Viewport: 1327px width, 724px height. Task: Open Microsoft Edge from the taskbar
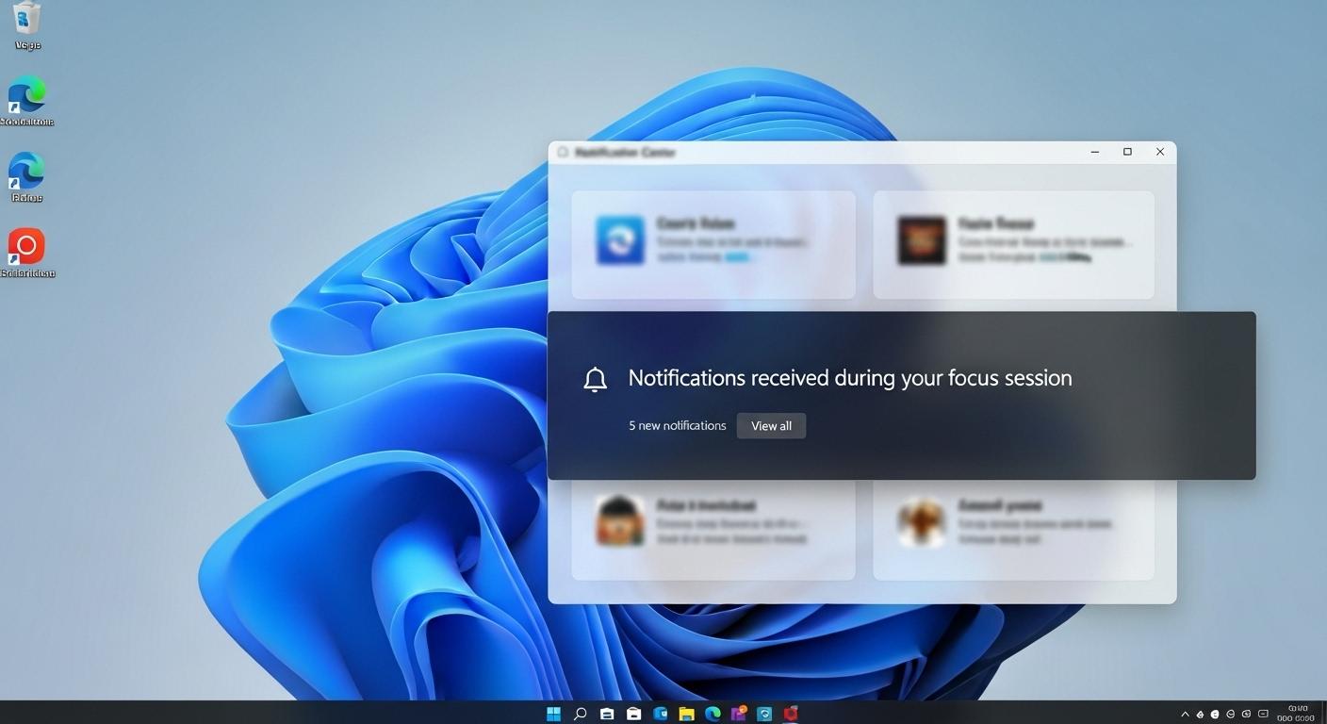coord(712,714)
